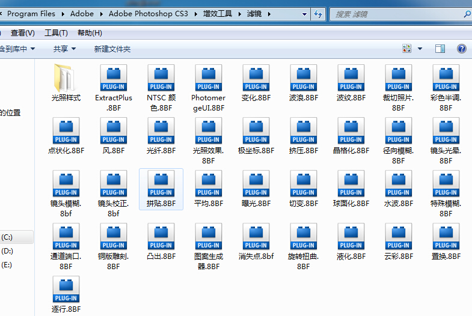Screen dimensions: 472x316
Task: Select the 晶格化.8BF plug-in file
Action: click(x=351, y=135)
